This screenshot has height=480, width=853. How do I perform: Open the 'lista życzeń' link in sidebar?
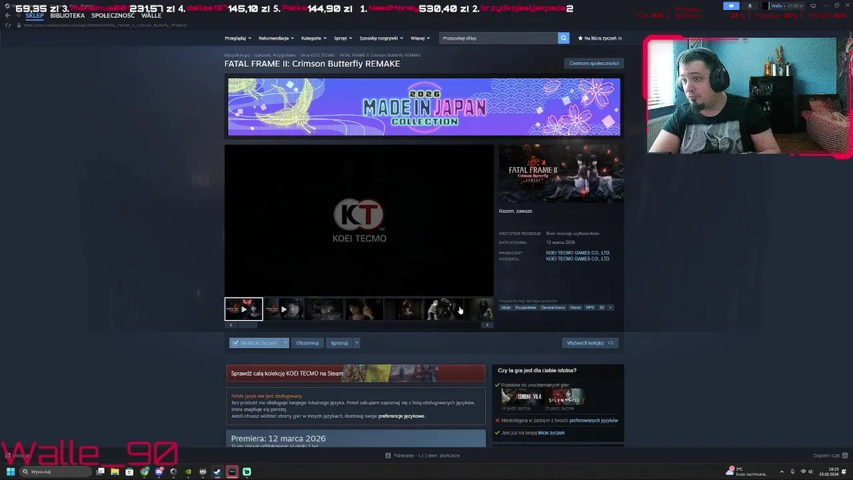point(551,433)
